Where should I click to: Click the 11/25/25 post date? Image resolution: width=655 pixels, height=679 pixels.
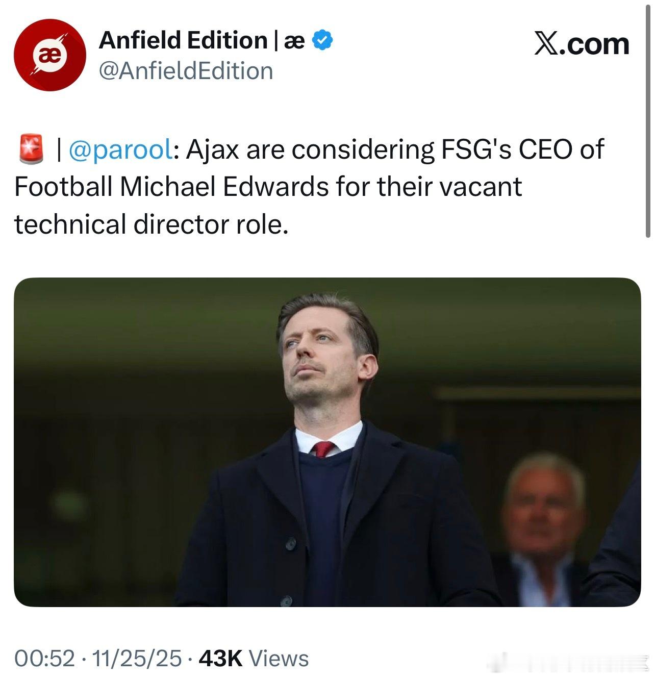tap(137, 659)
